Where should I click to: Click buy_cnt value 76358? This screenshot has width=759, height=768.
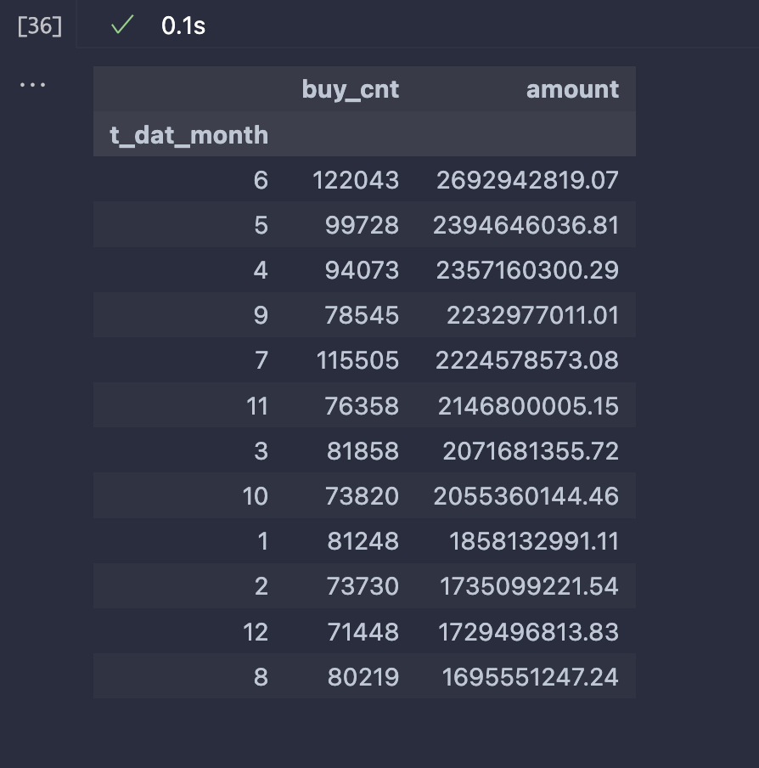(363, 406)
